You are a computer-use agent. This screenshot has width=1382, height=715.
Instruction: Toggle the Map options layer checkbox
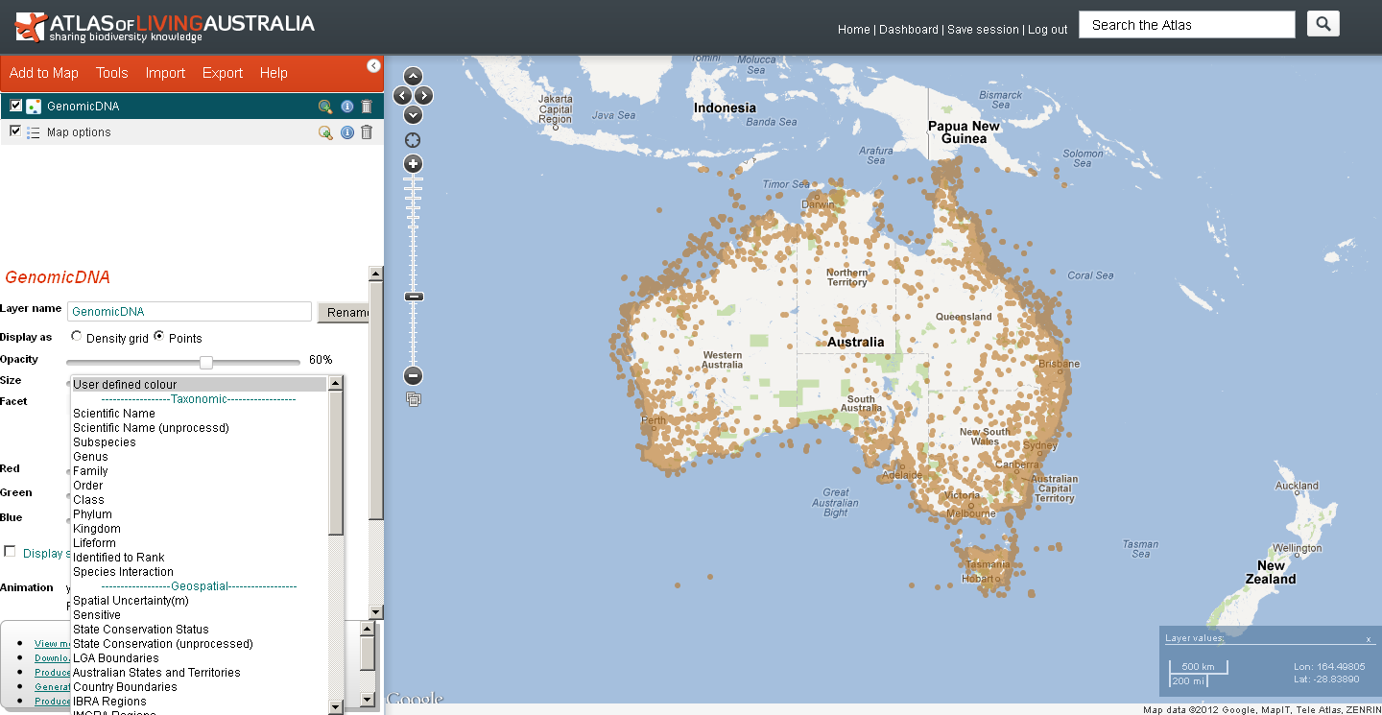coord(15,131)
